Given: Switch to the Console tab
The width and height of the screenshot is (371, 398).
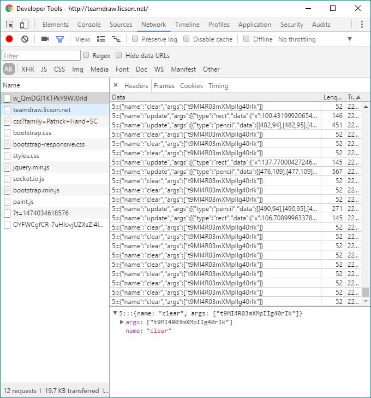Looking at the screenshot, I should [x=89, y=25].
